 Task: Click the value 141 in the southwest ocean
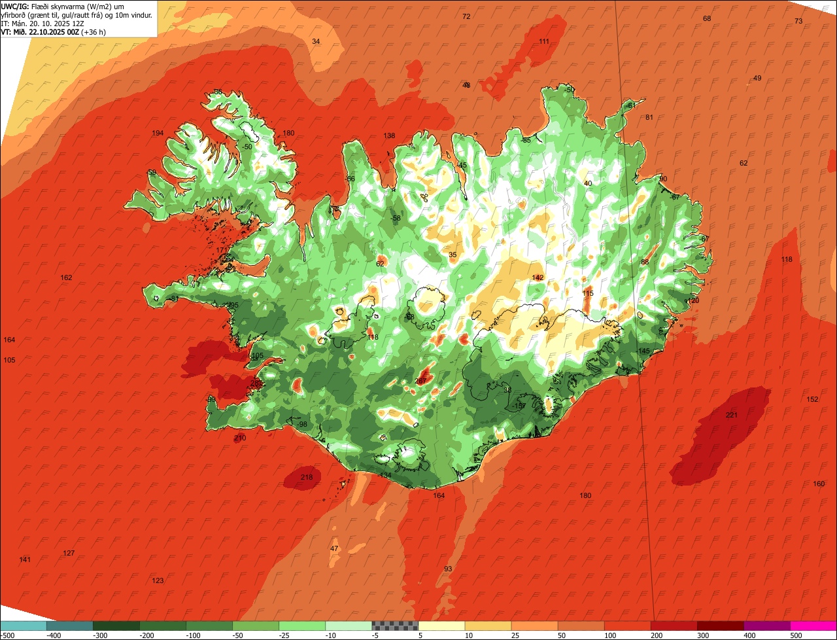click(x=25, y=559)
